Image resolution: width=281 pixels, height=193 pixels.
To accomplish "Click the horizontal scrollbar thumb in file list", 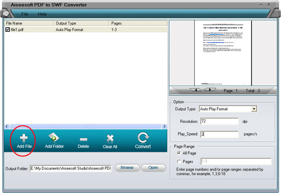I will [85, 127].
